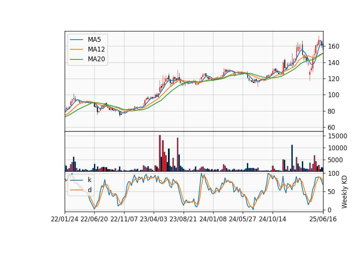This screenshot has height=258, width=359.
Task: Click the 23/04/03 date tick label
Action: point(154,219)
